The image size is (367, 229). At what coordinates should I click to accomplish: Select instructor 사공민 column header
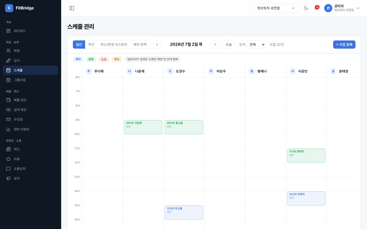coord(306,71)
